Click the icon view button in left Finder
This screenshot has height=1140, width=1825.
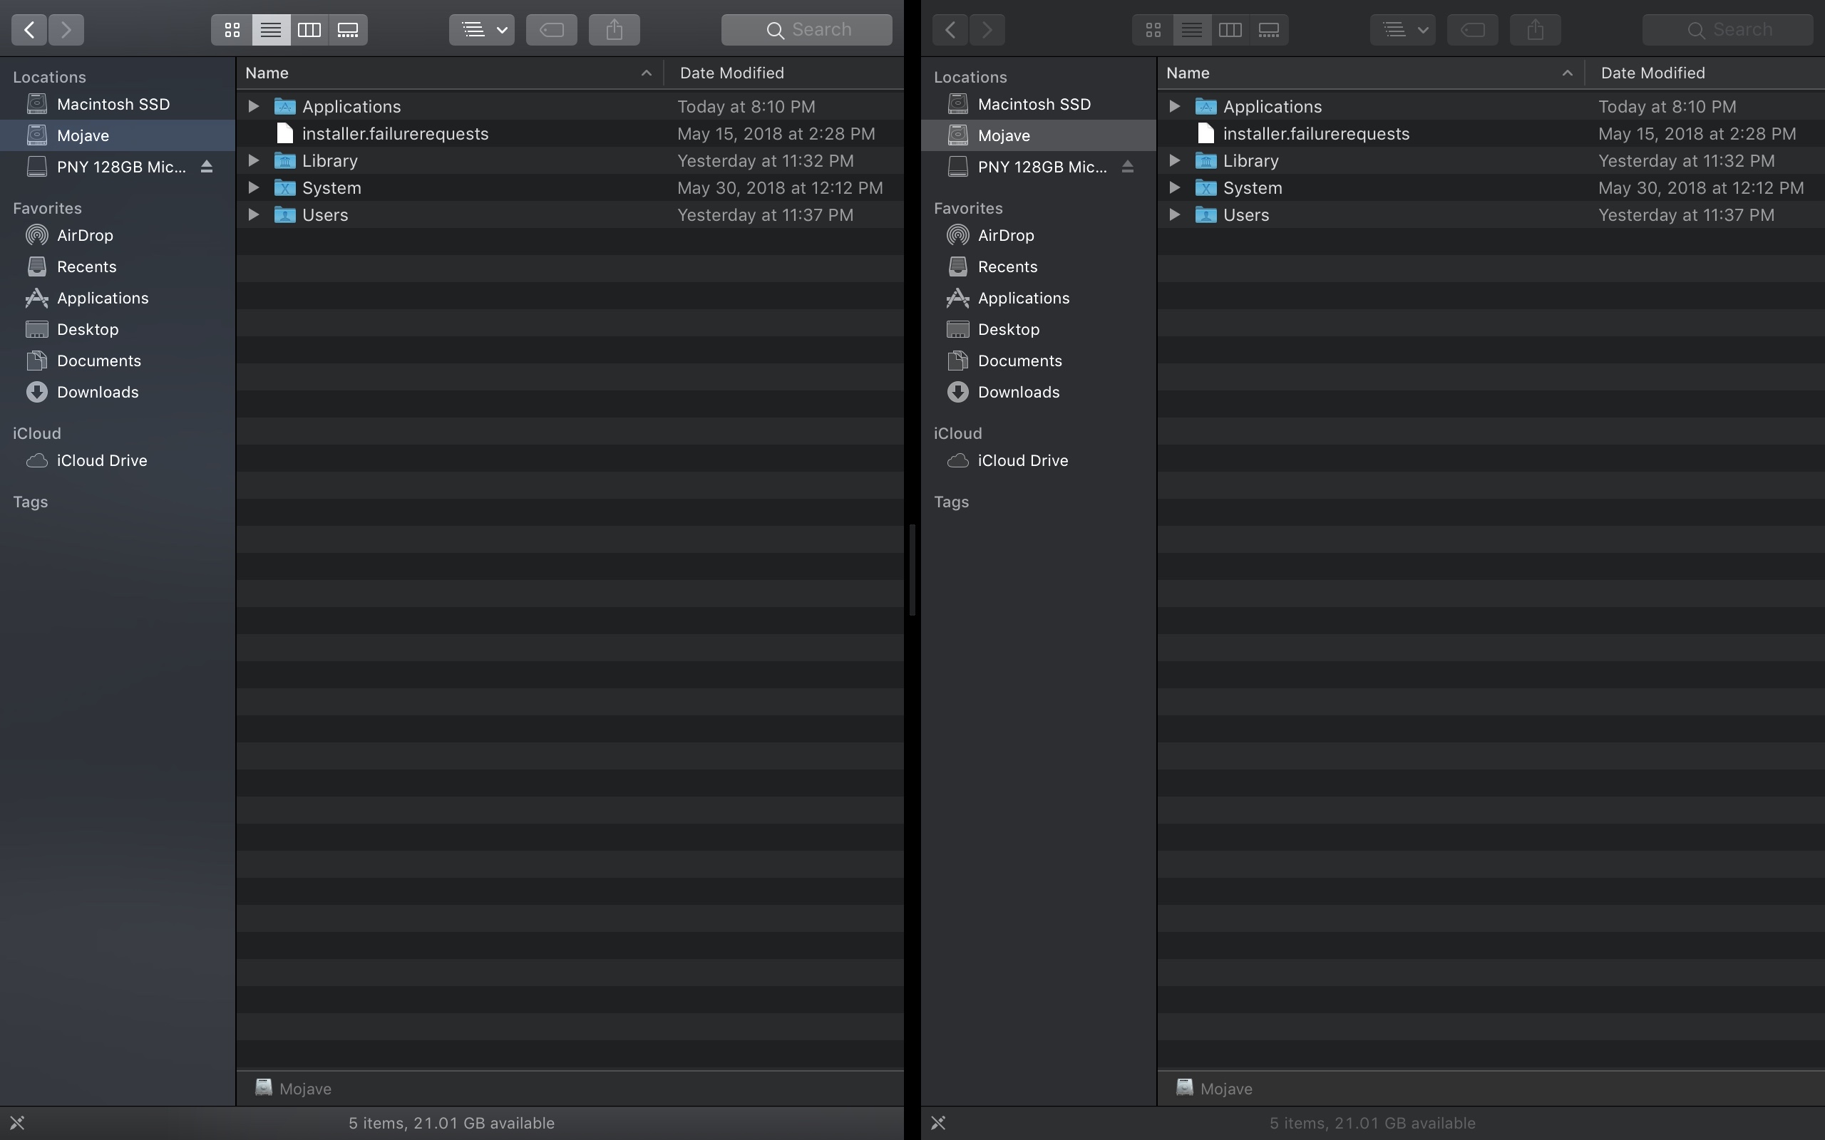click(231, 29)
